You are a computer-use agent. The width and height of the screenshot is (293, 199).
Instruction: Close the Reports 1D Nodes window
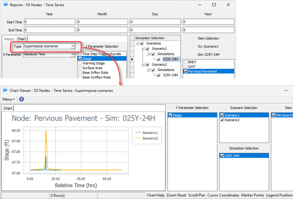tap(228, 5)
